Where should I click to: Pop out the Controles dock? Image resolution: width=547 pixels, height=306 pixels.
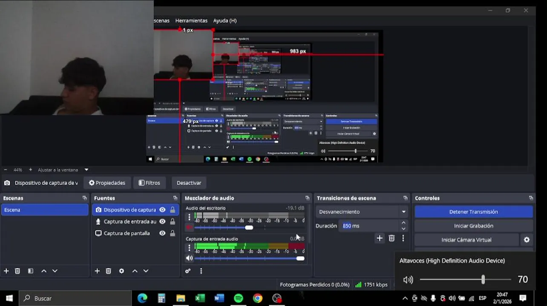coord(531,198)
